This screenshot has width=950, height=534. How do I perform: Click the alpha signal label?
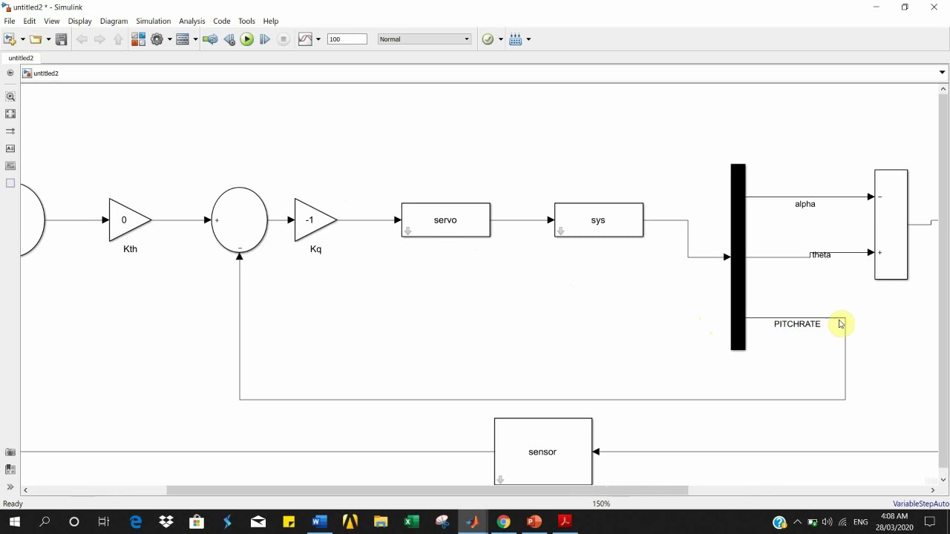[x=805, y=204]
